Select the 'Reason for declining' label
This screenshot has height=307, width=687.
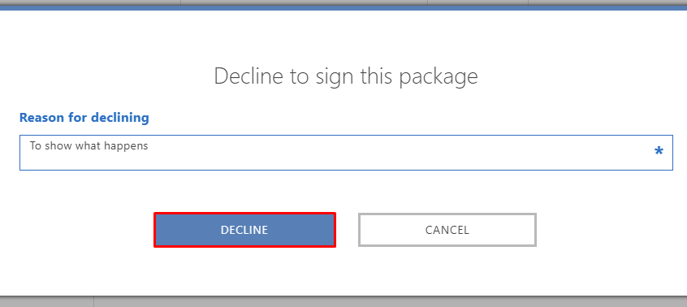pyautogui.click(x=84, y=118)
